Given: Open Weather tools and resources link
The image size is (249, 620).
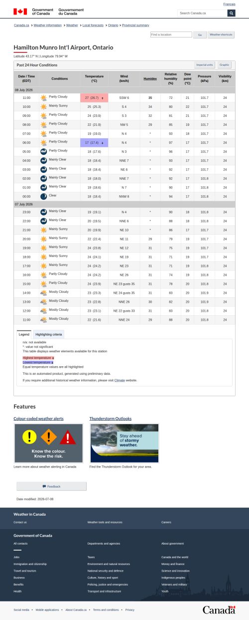Looking at the screenshot, I should pyautogui.click(x=105, y=522).
